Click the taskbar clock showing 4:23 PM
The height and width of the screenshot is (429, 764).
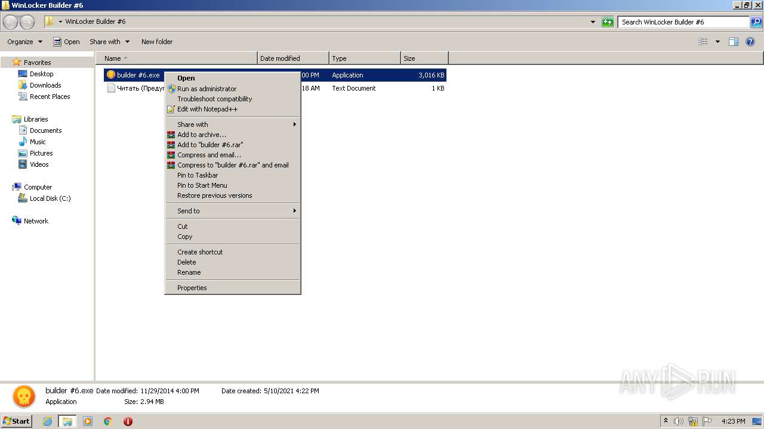pyautogui.click(x=733, y=421)
